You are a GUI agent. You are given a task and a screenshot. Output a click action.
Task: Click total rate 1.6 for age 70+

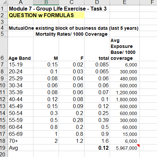97,141
